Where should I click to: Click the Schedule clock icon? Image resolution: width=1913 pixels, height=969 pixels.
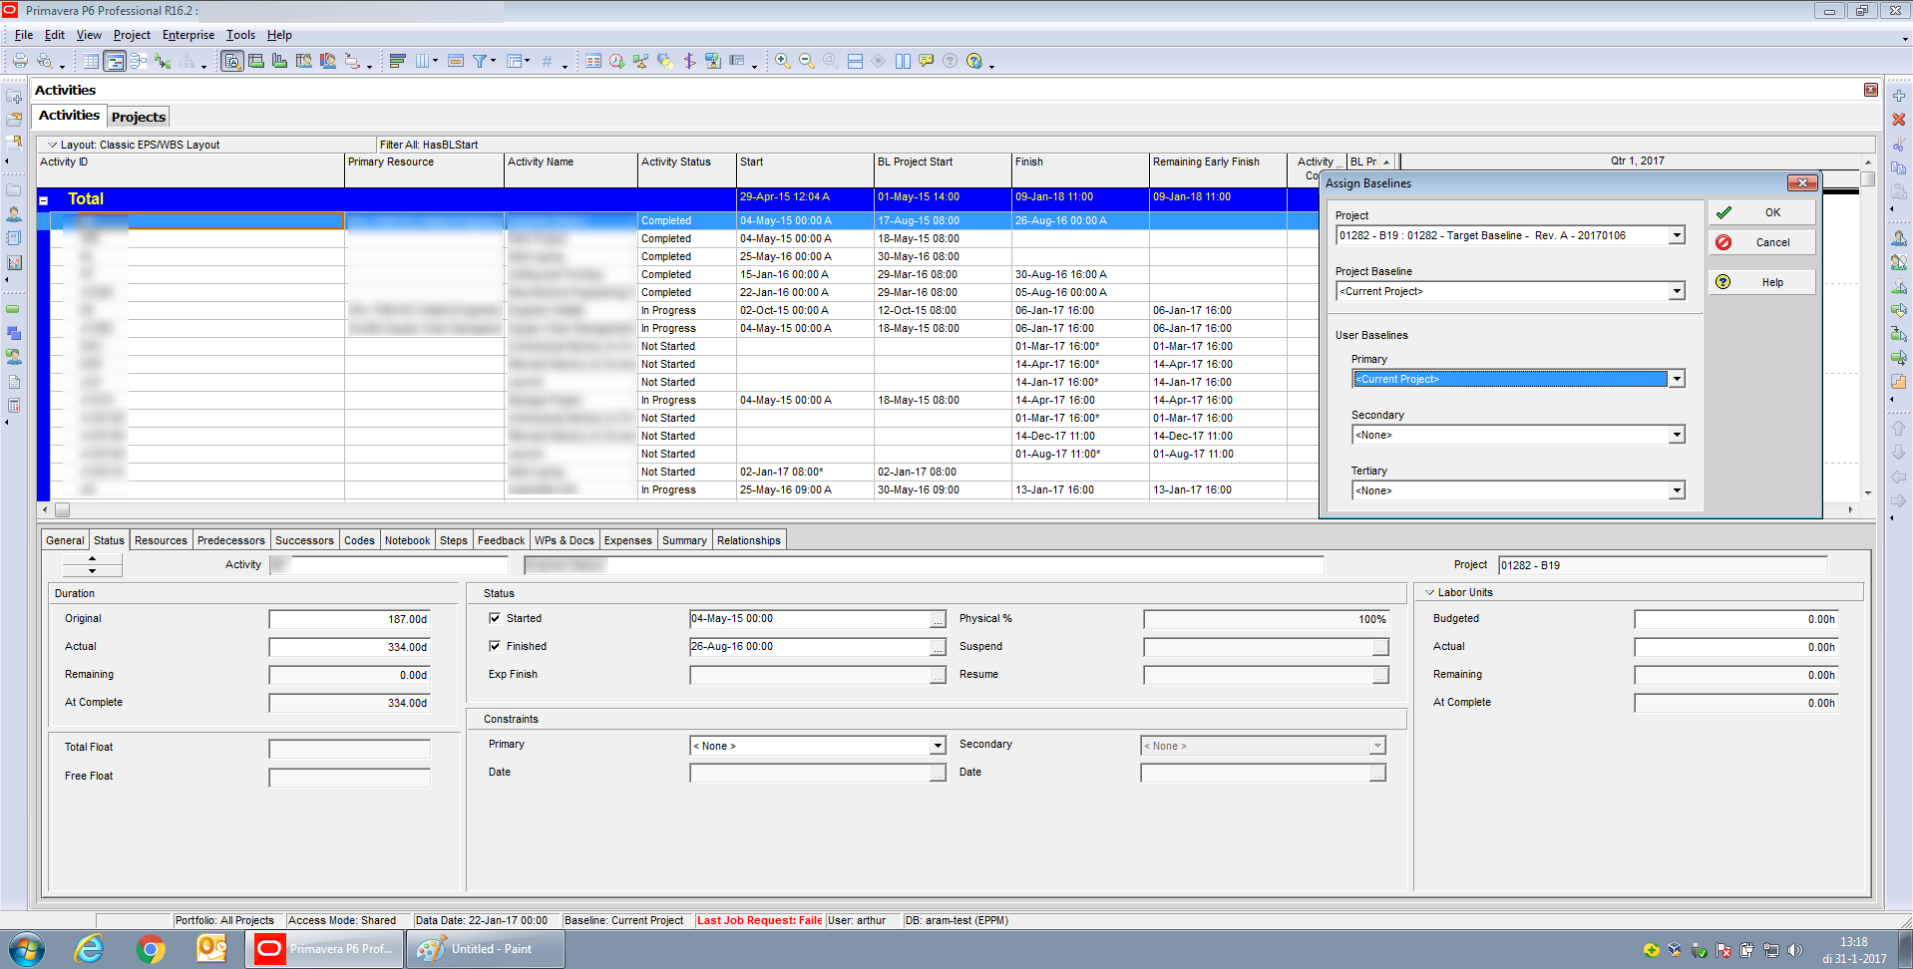pos(616,61)
